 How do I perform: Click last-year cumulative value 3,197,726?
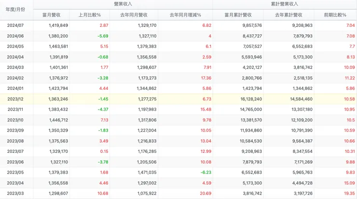[303, 194]
